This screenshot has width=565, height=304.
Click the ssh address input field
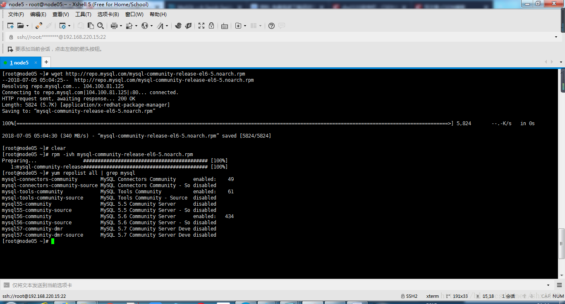(x=283, y=37)
